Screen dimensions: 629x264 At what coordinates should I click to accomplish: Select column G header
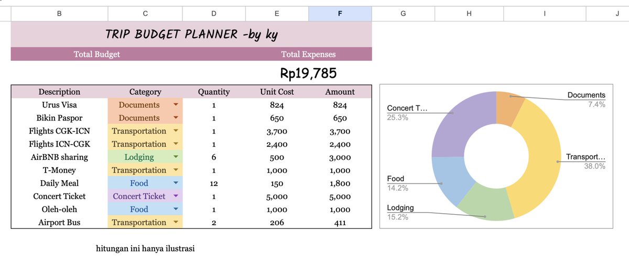click(x=403, y=14)
